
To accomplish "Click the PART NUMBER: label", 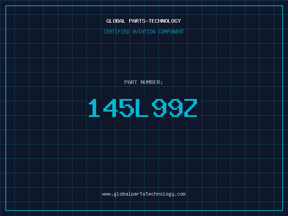I will coord(143,82).
